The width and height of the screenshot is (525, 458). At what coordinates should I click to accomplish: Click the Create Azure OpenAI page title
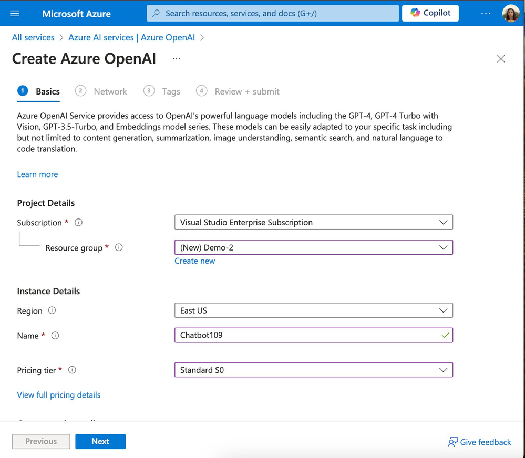coord(84,59)
